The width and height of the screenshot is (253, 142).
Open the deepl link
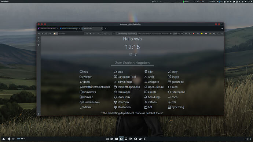(85, 82)
